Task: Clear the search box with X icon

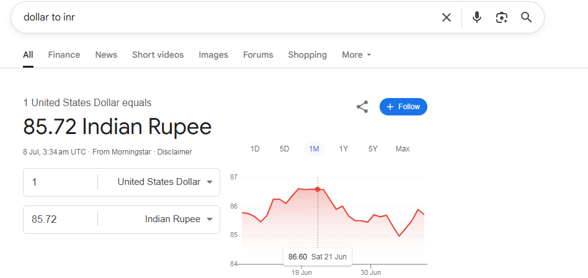Action: click(446, 17)
